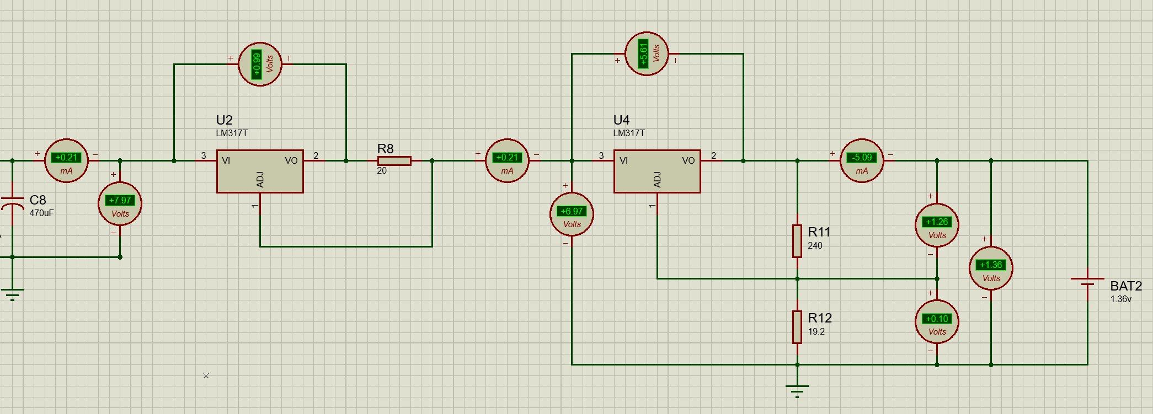Image resolution: width=1153 pixels, height=414 pixels.
Task: Click the VI pin 3 of U4
Action: 602,160
